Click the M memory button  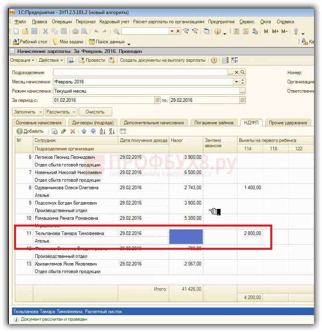coord(266,31)
